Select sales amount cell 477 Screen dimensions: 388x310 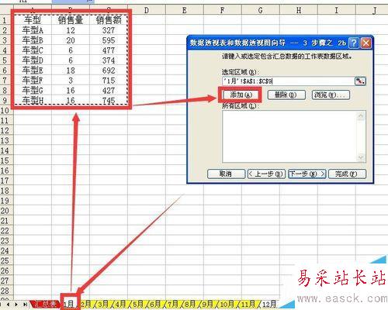pyautogui.click(x=109, y=50)
